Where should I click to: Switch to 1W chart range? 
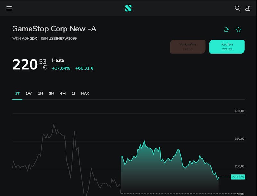(29, 94)
